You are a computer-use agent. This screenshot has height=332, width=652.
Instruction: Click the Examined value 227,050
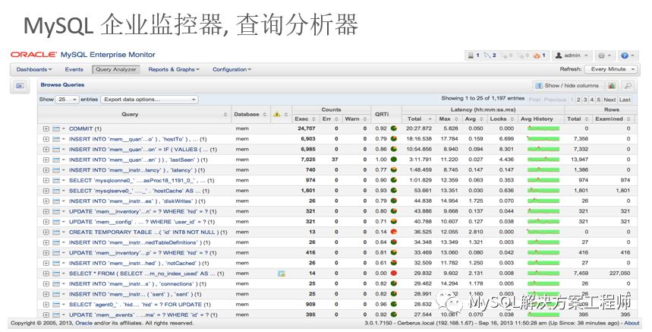(619, 274)
